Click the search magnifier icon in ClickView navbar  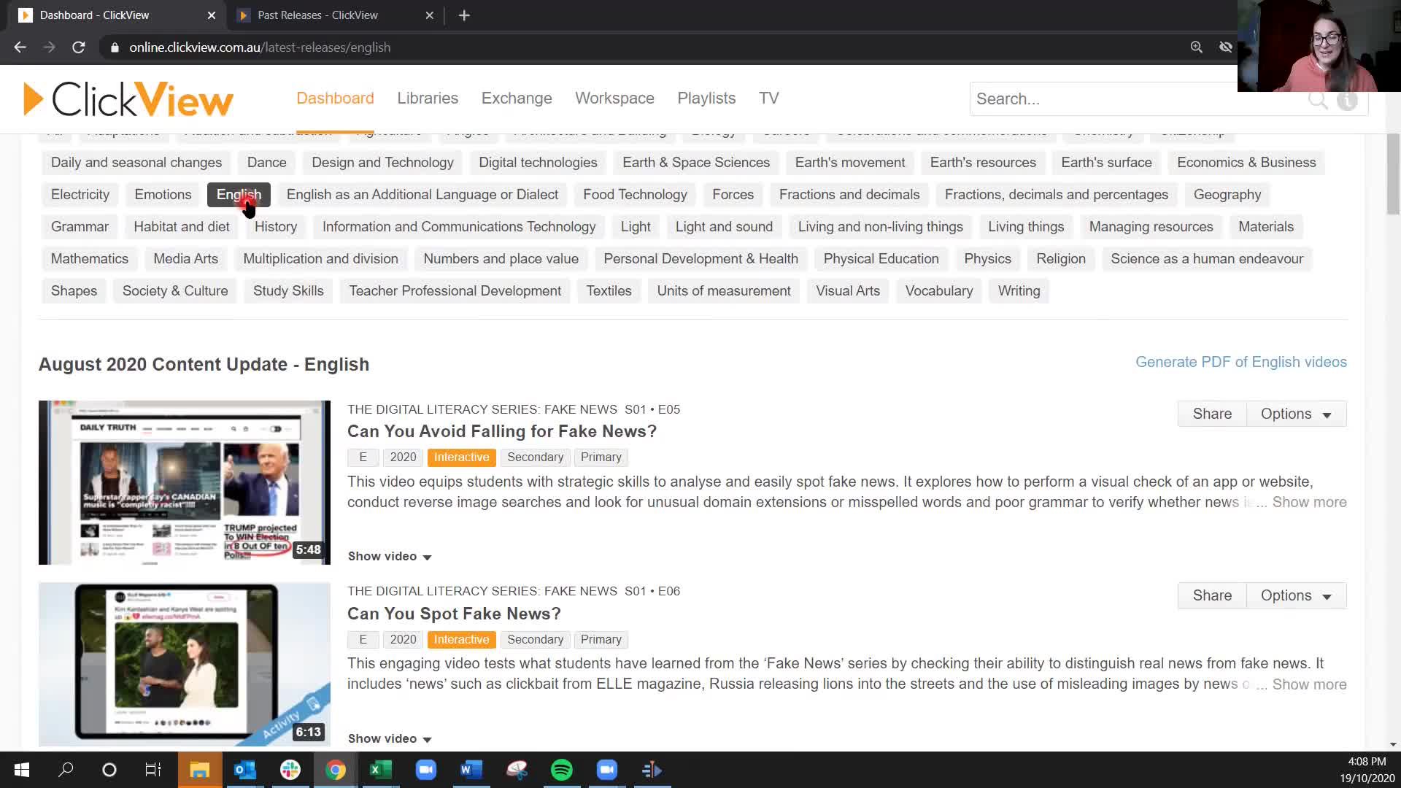[1318, 99]
